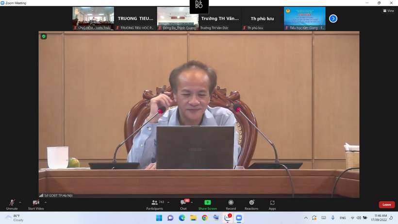
Task: Click the green encryption shield icon
Action: point(44,36)
